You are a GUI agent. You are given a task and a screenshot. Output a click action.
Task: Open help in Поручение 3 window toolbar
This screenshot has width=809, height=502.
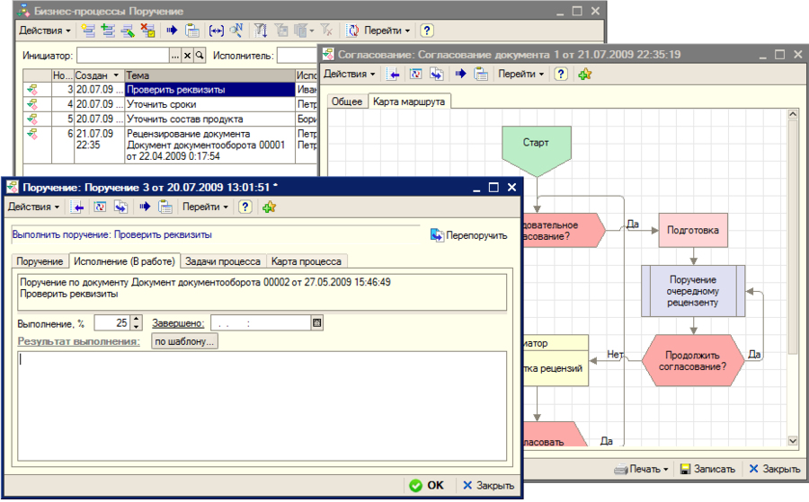click(245, 207)
